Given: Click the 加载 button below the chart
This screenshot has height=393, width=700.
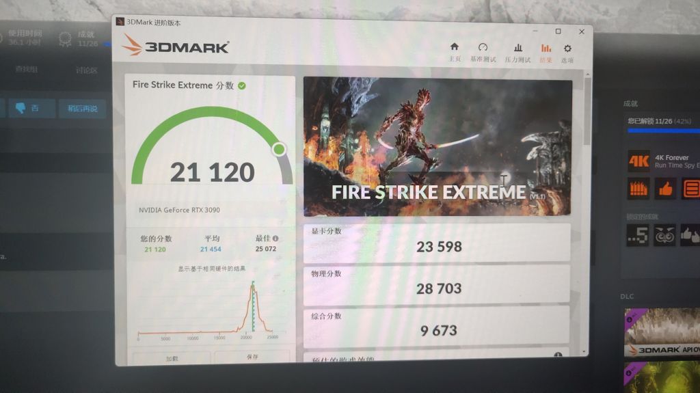Looking at the screenshot, I should (x=172, y=359).
